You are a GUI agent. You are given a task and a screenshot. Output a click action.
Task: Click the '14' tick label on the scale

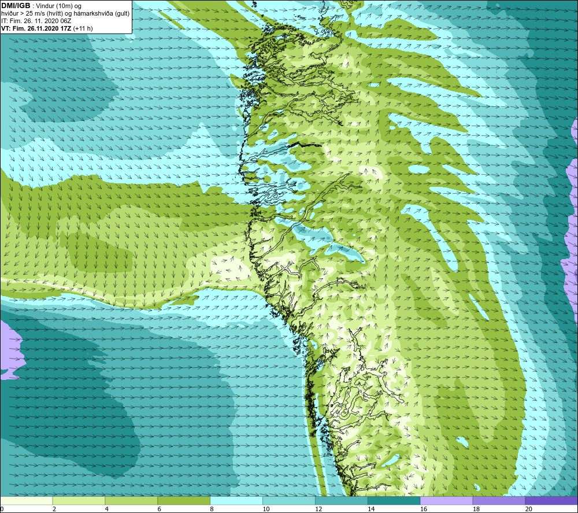click(371, 509)
